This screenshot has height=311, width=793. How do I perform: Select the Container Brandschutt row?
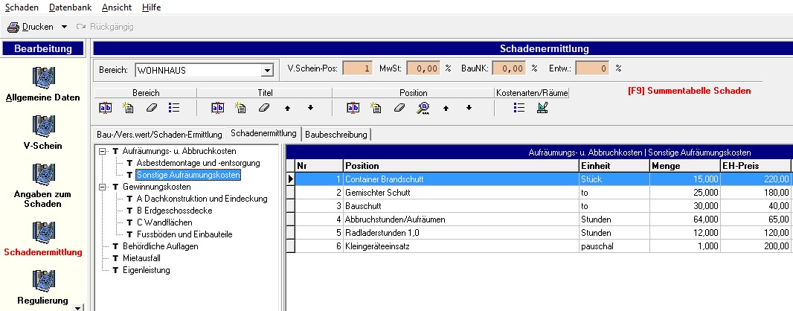pos(539,179)
